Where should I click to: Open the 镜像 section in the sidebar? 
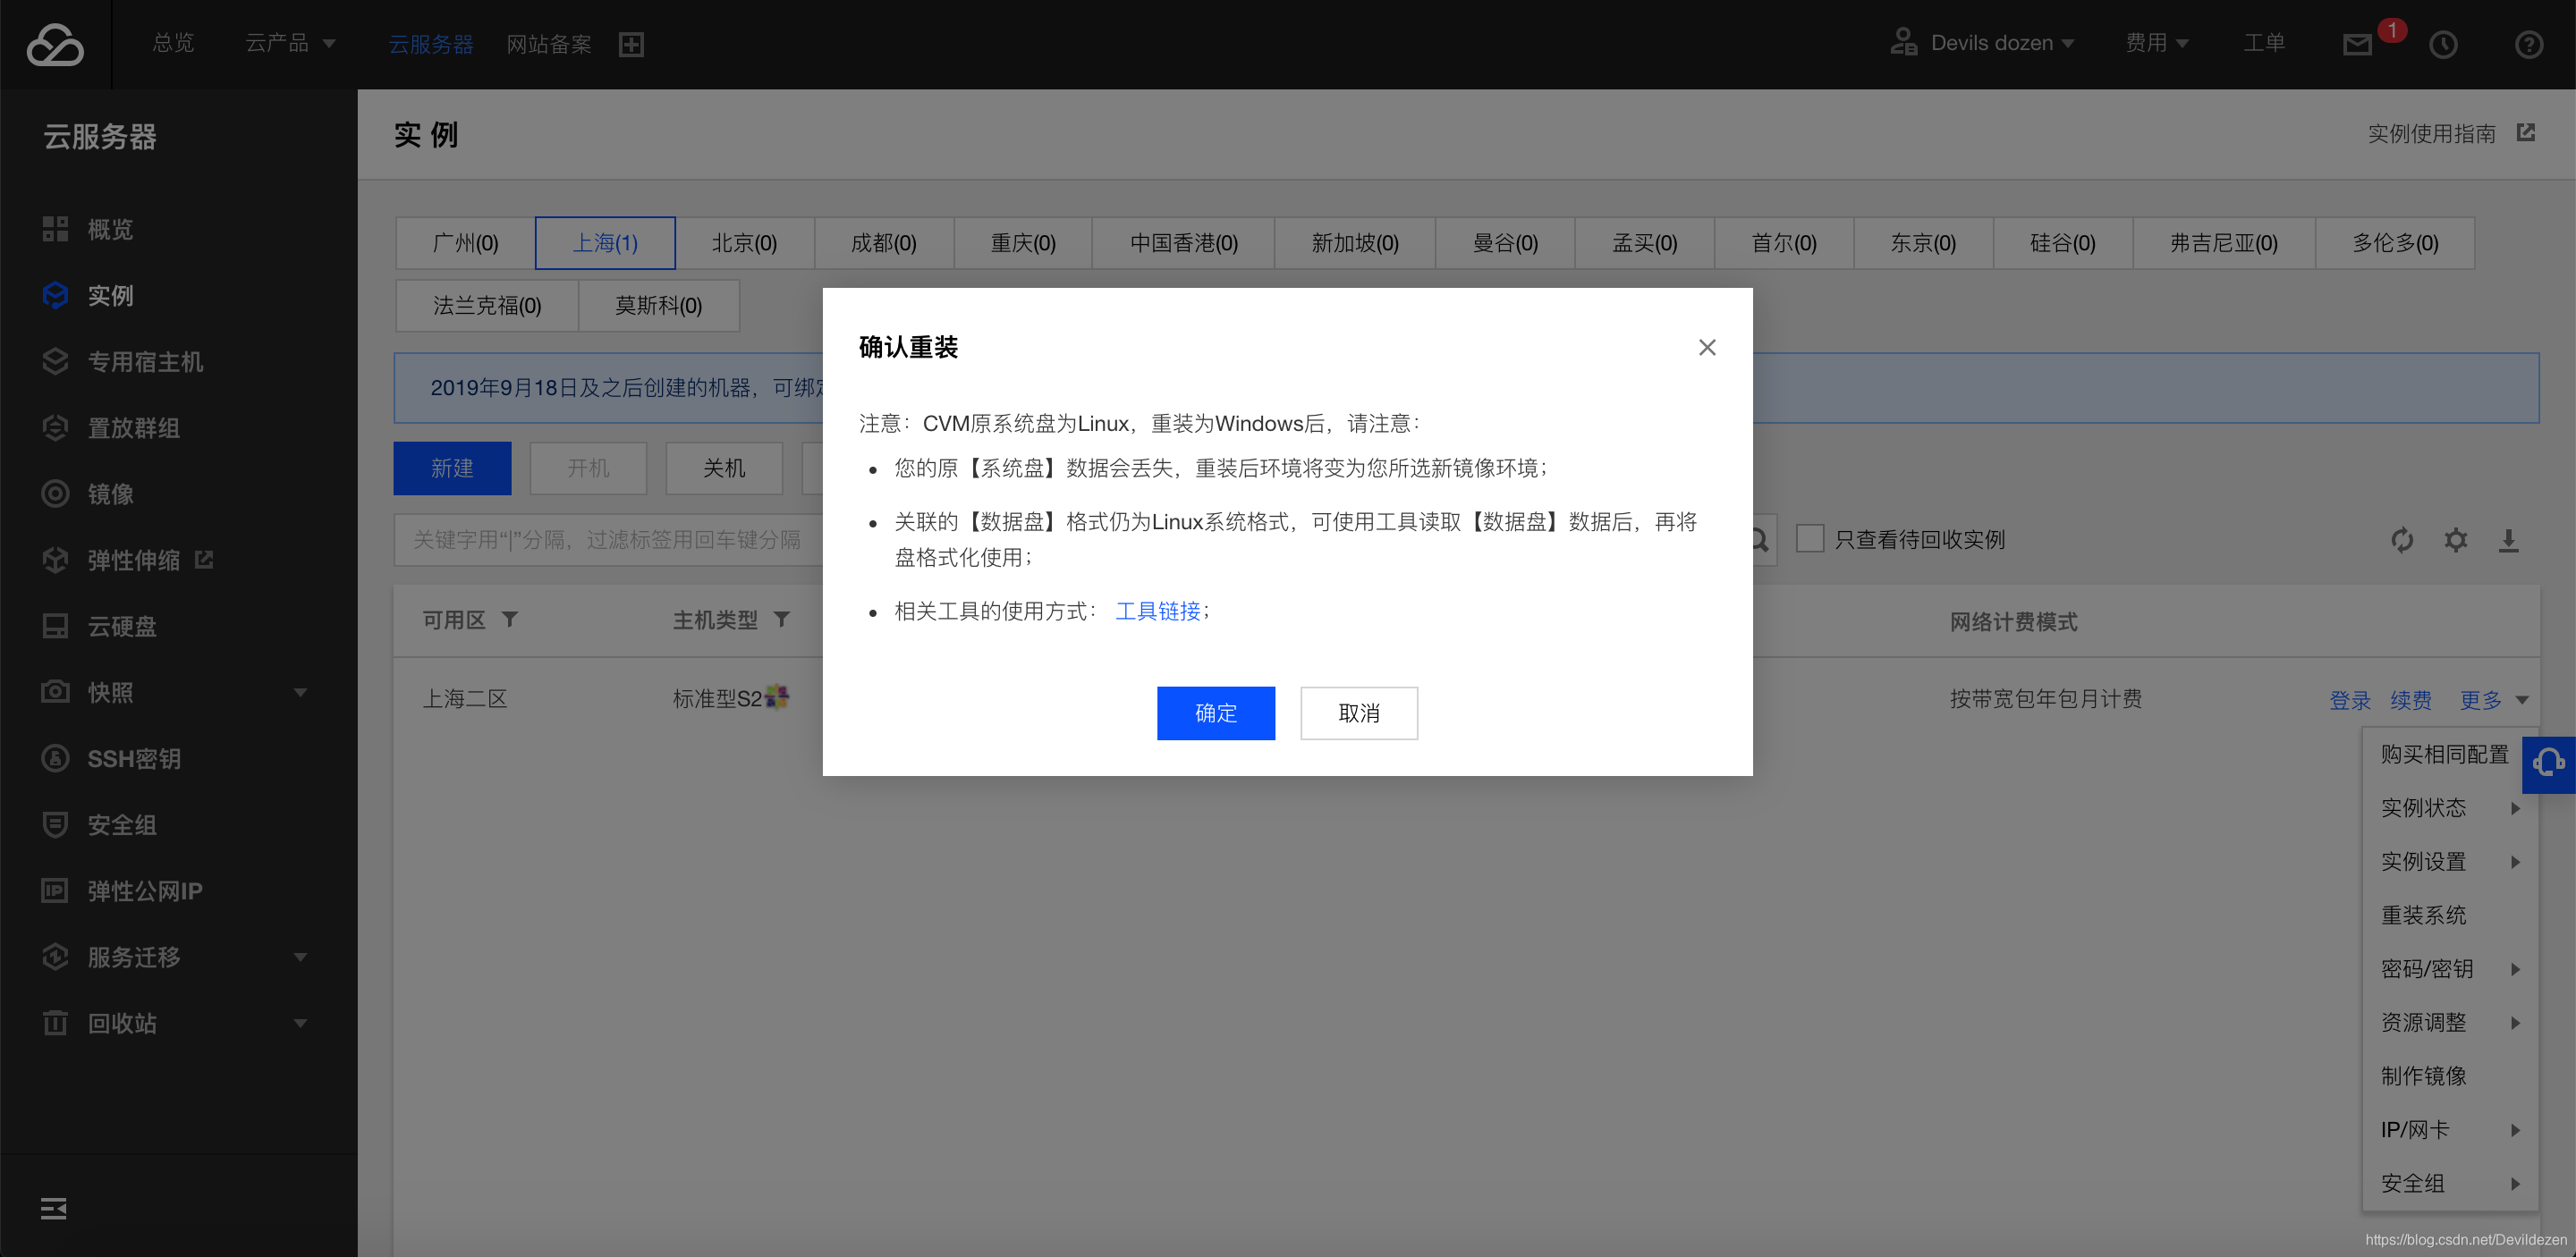110,494
